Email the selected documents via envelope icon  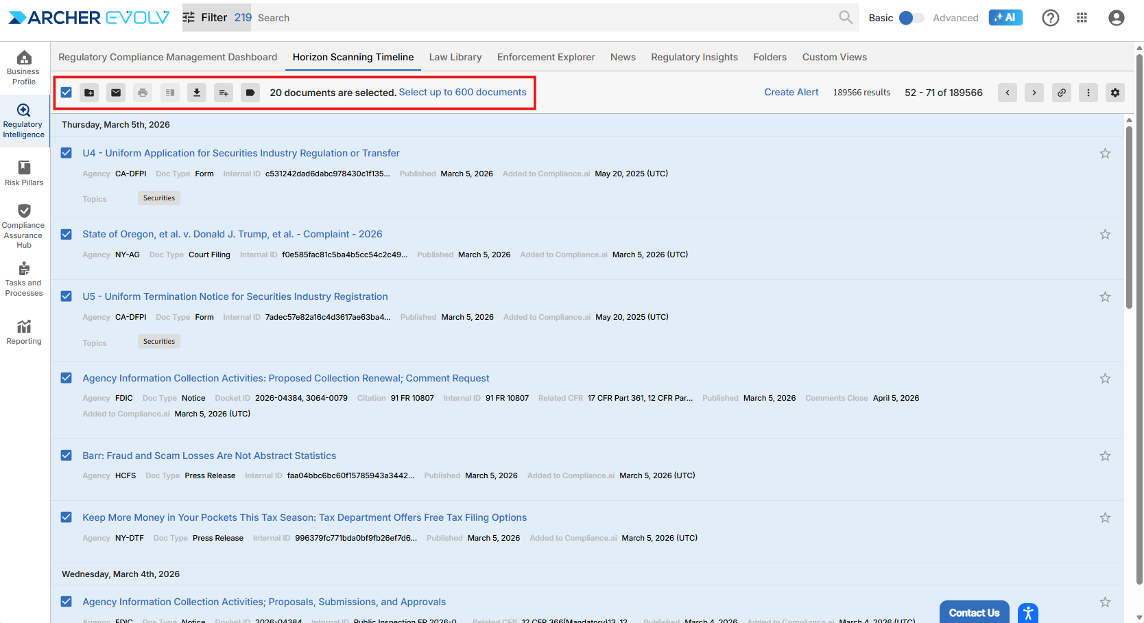117,93
